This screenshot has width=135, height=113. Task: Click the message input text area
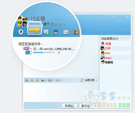pos(61,92)
